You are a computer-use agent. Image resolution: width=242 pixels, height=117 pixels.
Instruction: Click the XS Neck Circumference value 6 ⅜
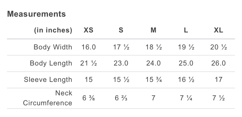pos(89,98)
